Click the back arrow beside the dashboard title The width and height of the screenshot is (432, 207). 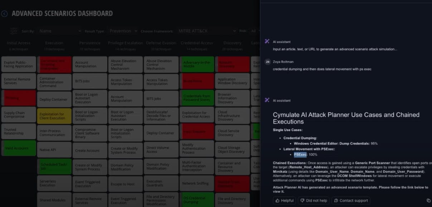point(4,14)
